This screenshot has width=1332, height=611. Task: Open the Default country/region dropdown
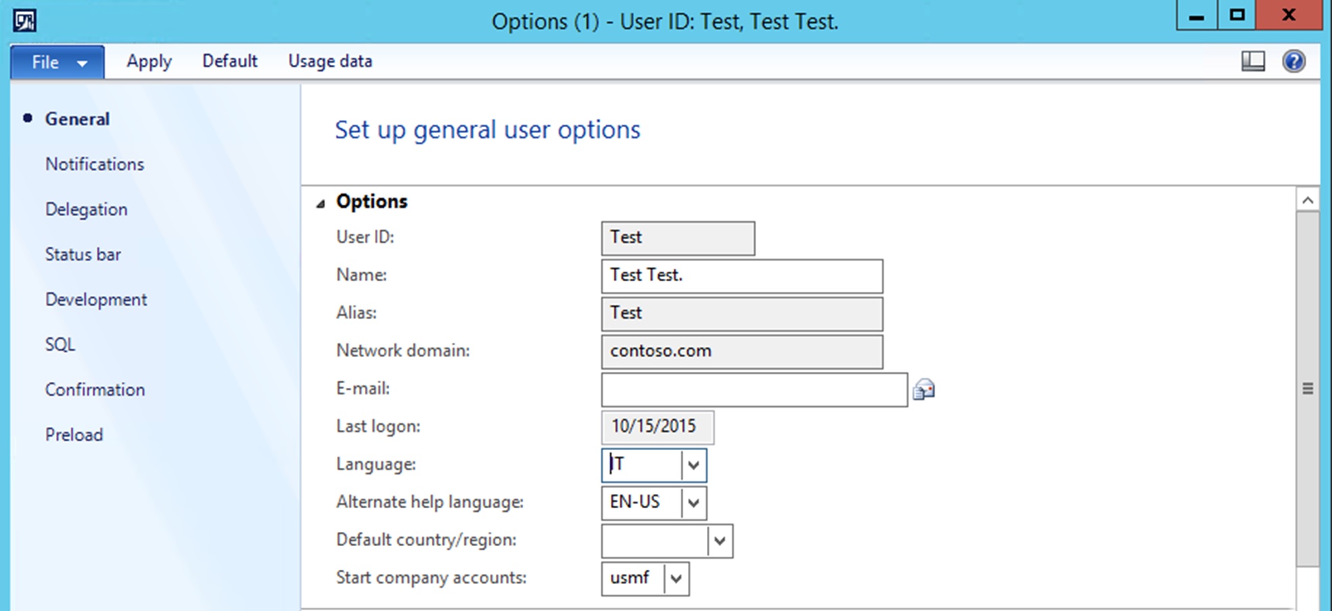(x=719, y=541)
